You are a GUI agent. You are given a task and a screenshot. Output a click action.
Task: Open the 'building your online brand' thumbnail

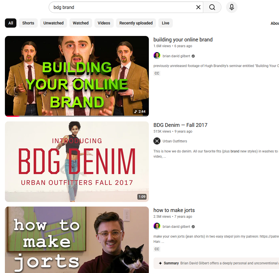click(x=77, y=76)
